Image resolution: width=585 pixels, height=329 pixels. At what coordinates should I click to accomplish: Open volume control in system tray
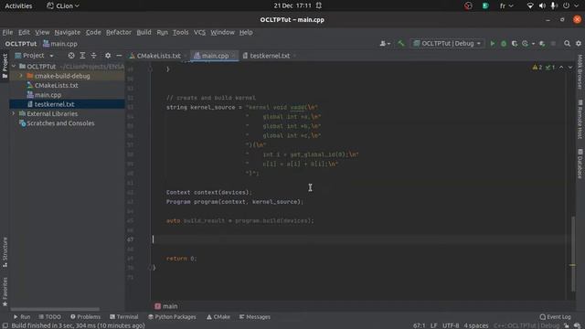[x=542, y=5]
